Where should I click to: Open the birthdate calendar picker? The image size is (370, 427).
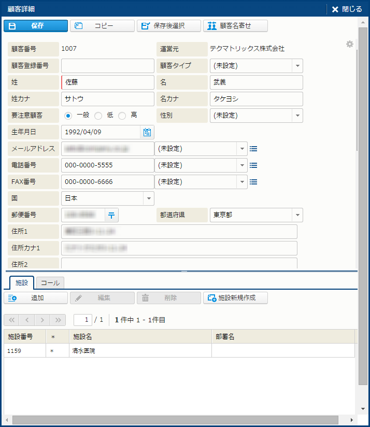(x=147, y=132)
